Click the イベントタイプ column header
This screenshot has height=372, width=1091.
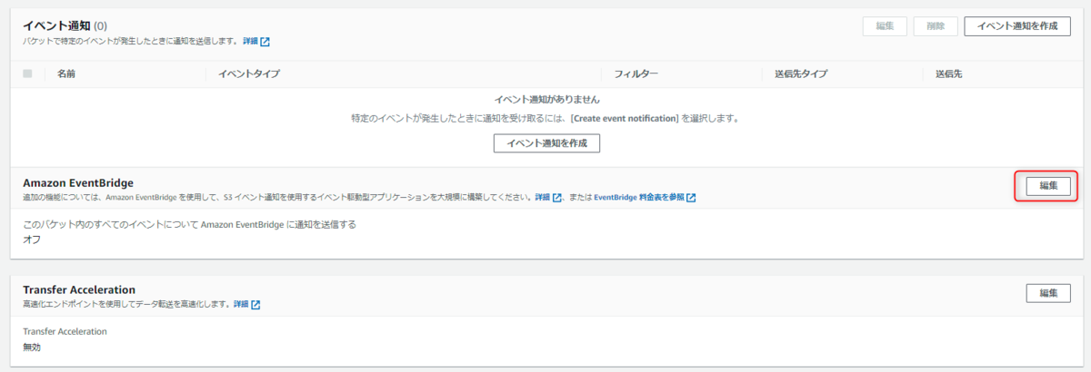249,73
